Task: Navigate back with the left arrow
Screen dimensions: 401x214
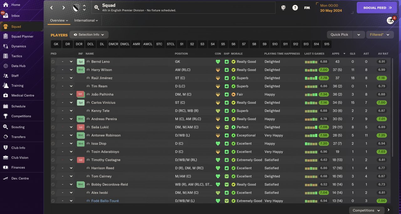Action: tap(52, 8)
